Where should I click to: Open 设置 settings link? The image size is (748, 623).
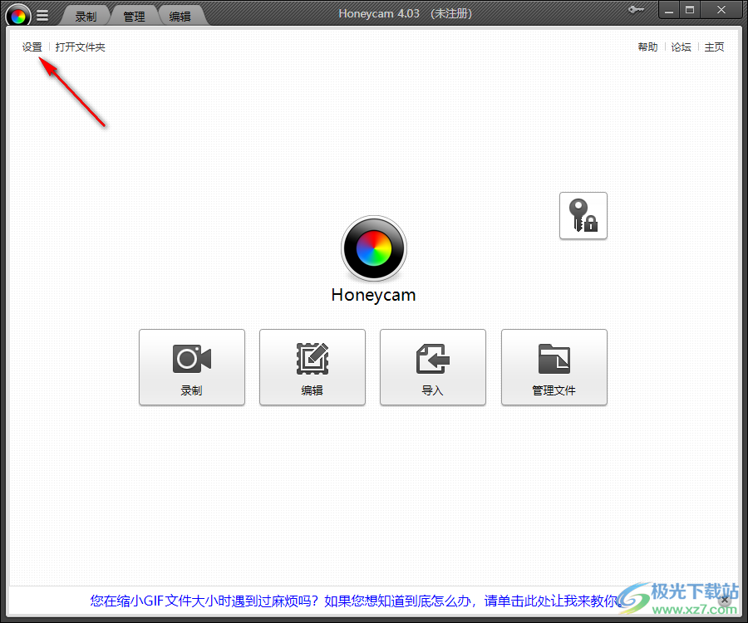(32, 47)
